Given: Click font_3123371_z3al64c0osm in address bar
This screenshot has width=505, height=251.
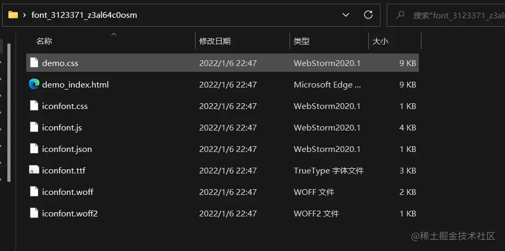Looking at the screenshot, I should point(85,15).
